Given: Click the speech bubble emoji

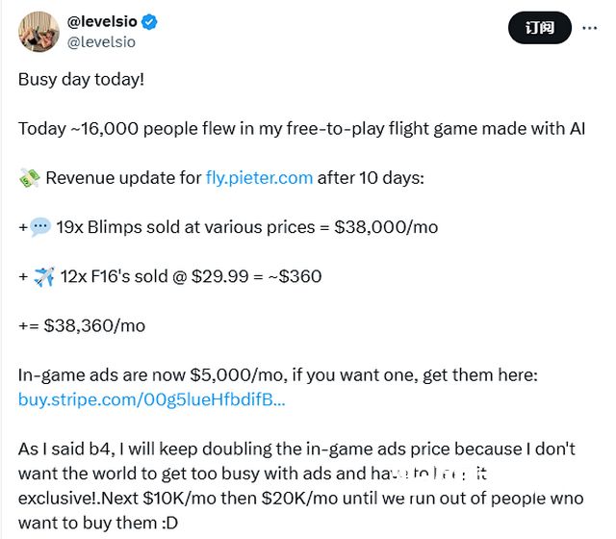Looking at the screenshot, I should point(40,227).
